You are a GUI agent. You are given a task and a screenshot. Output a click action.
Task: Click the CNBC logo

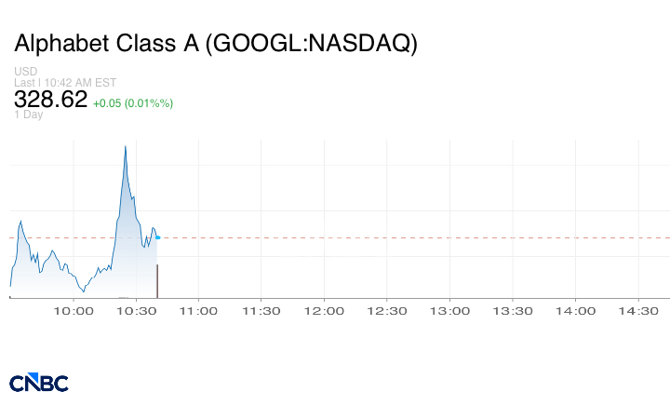click(x=38, y=383)
